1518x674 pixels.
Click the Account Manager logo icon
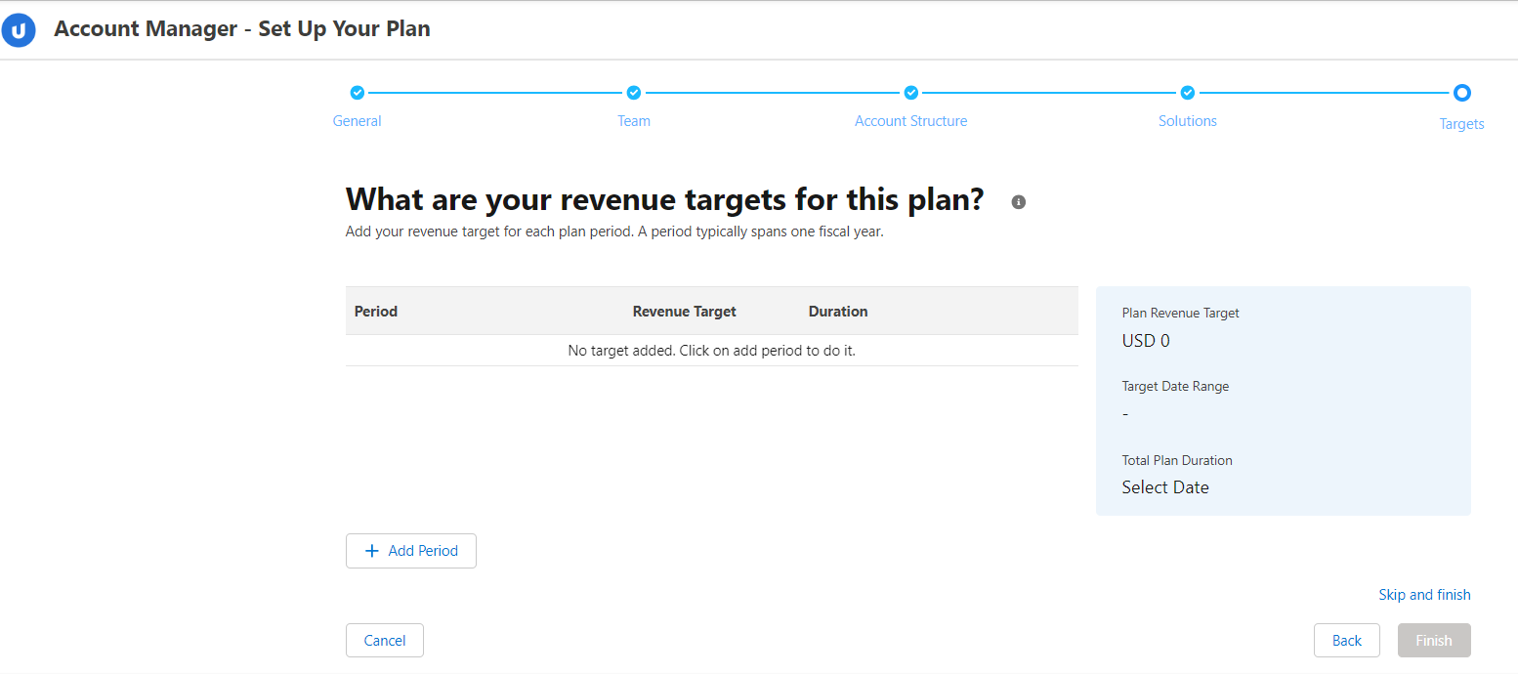[x=19, y=30]
